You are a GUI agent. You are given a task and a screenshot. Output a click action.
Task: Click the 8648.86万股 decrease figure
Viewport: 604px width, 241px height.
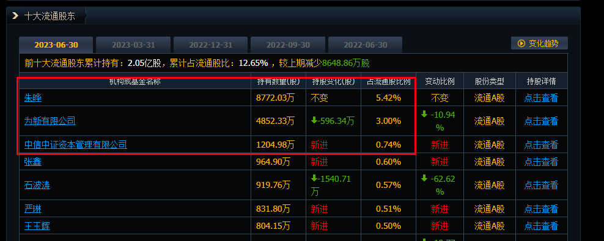point(346,63)
